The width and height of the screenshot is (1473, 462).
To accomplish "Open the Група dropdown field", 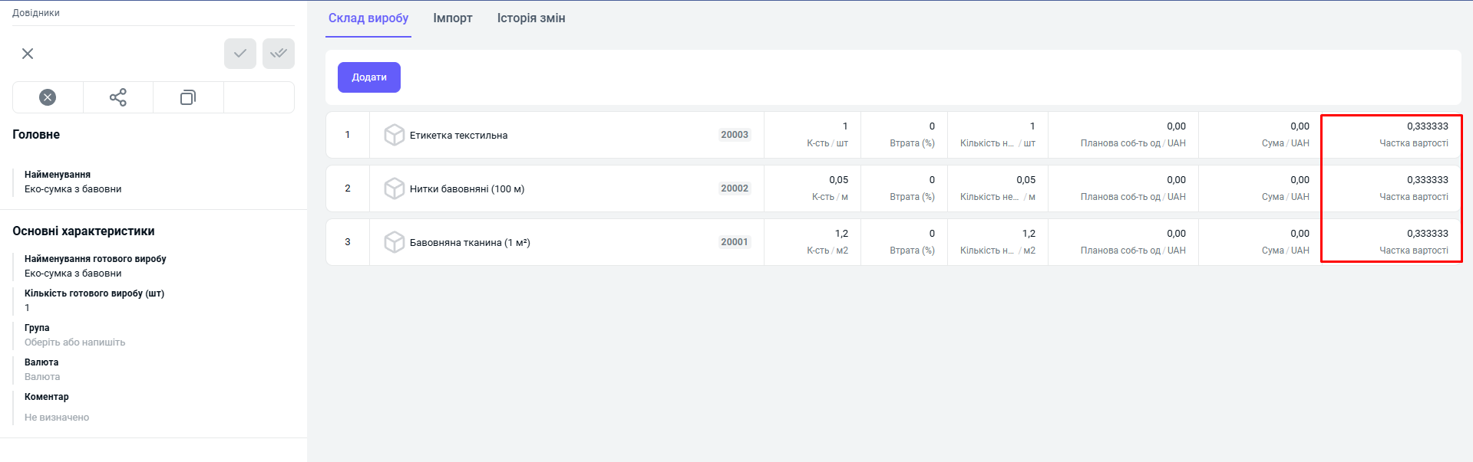I will (x=74, y=342).
